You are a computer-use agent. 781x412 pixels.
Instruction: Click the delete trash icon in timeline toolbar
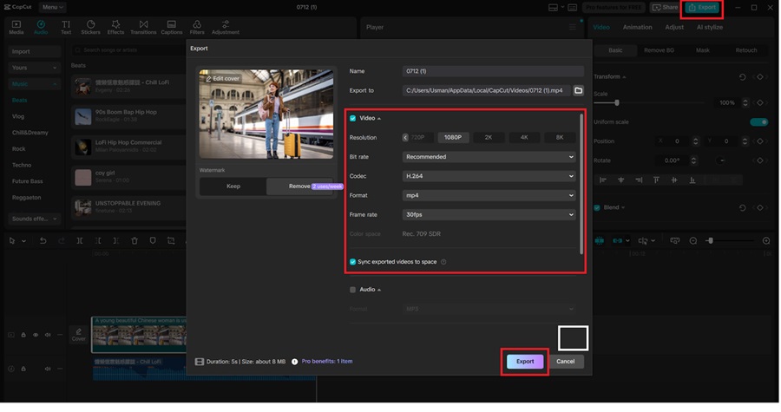click(x=135, y=241)
